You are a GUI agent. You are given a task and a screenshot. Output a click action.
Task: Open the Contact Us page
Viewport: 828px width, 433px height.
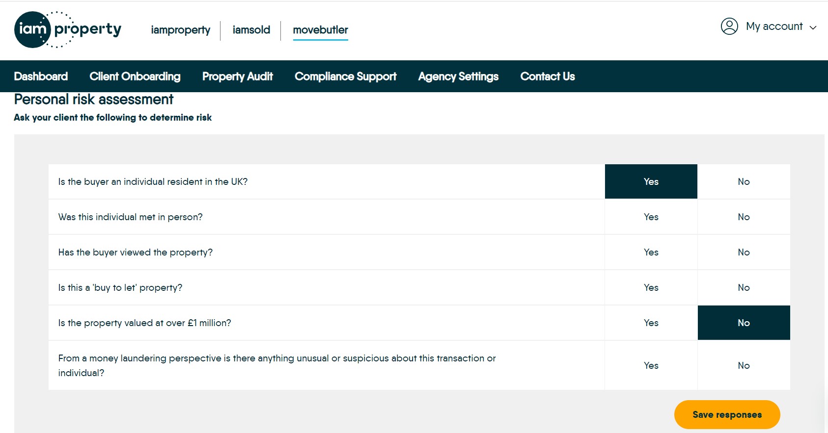[x=548, y=76]
